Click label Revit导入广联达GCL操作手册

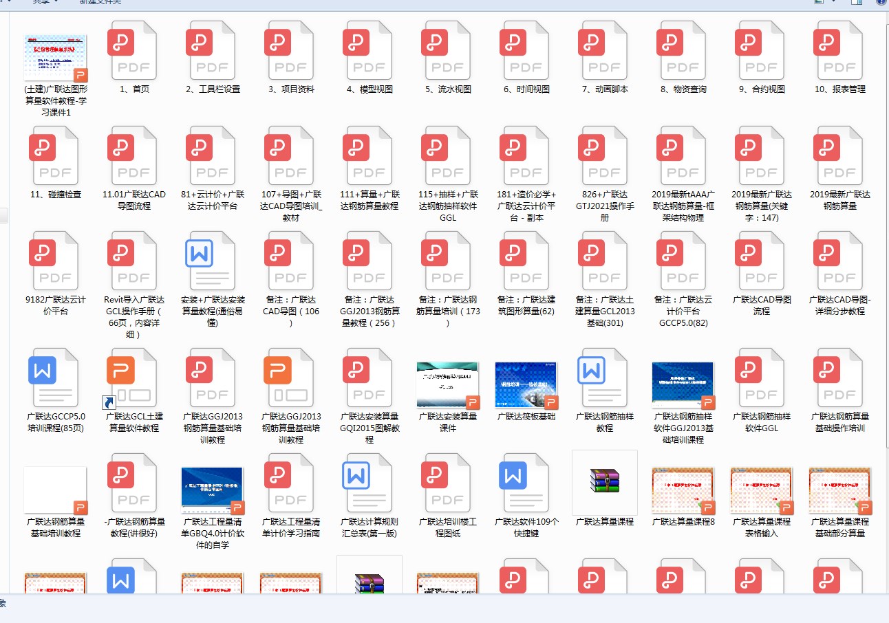133,317
